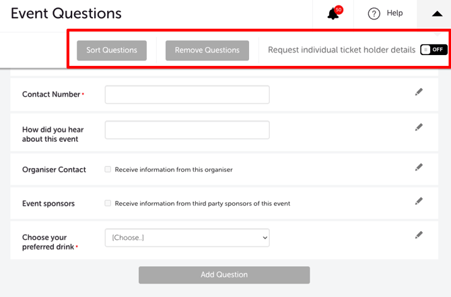Edit the Organiser Contact question
Image resolution: width=451 pixels, height=297 pixels.
(x=419, y=167)
